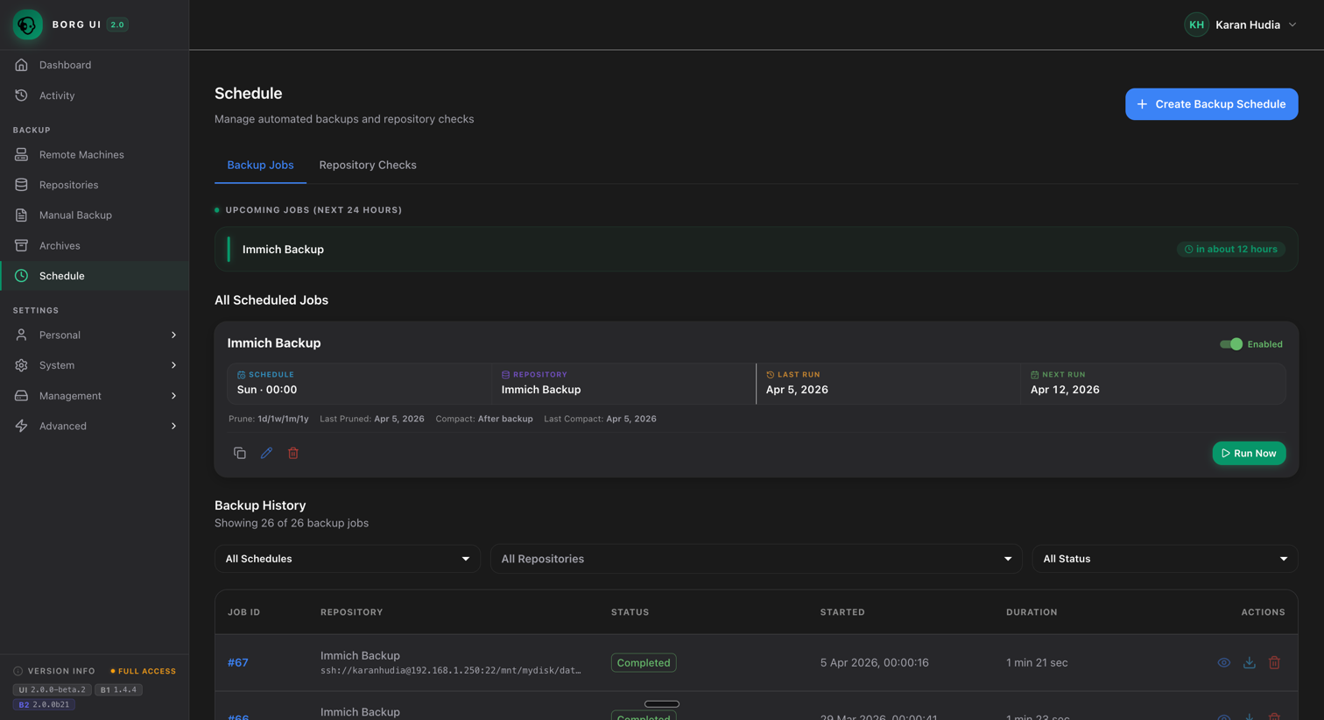The width and height of the screenshot is (1324, 720).
Task: Expand the Personal settings section
Action: (95, 335)
